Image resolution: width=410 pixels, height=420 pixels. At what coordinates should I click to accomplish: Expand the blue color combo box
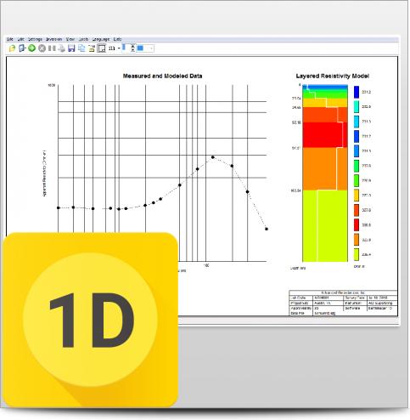pos(151,48)
